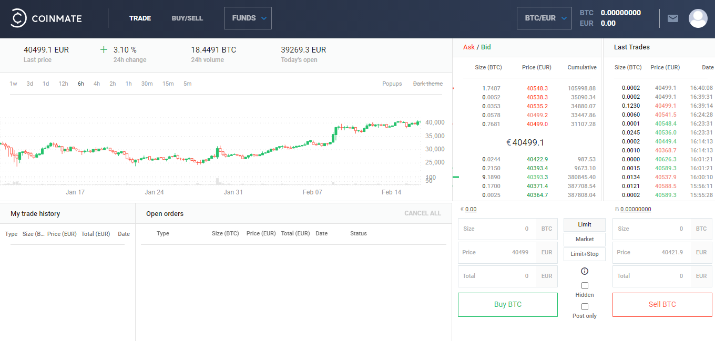Toggle the Dark theme option
The width and height of the screenshot is (715, 341).
pos(427,84)
